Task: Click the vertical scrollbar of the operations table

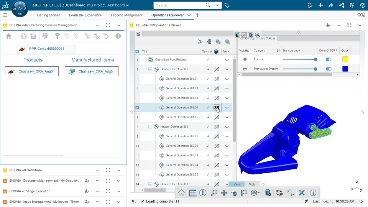Action: (x=235, y=100)
